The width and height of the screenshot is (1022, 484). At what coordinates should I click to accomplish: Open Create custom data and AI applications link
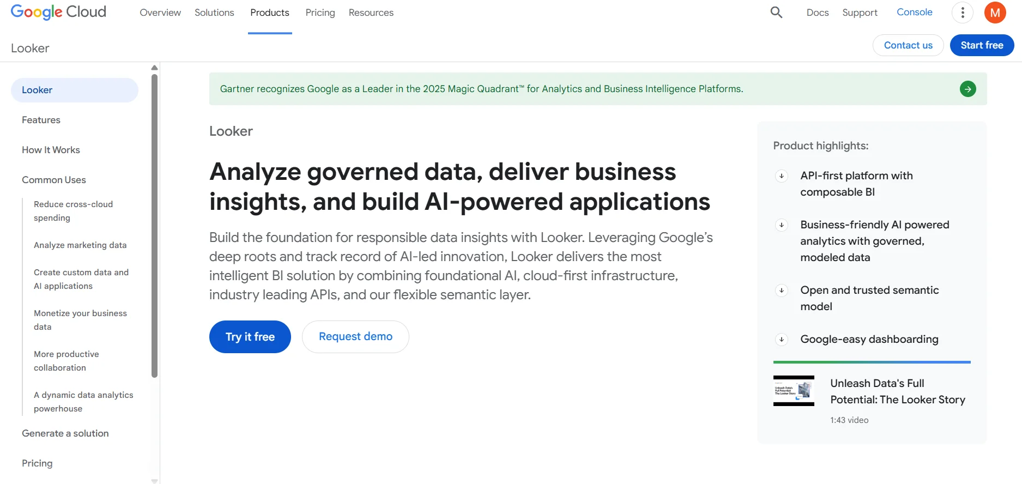81,279
